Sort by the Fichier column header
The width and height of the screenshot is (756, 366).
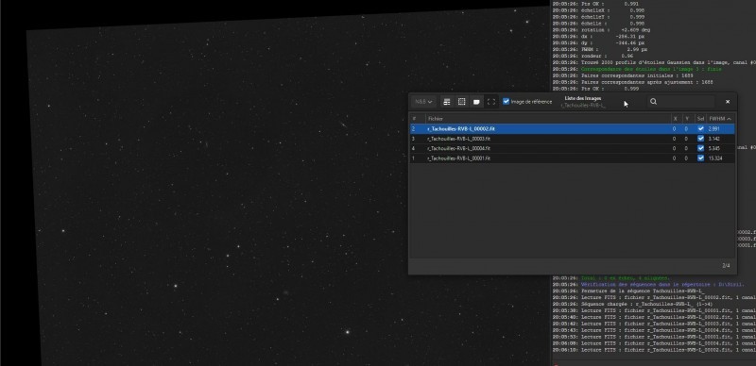[x=548, y=119]
